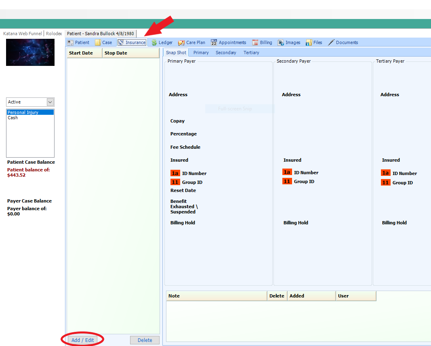
Task: Switch to the Primary payer tab
Action: (x=201, y=53)
